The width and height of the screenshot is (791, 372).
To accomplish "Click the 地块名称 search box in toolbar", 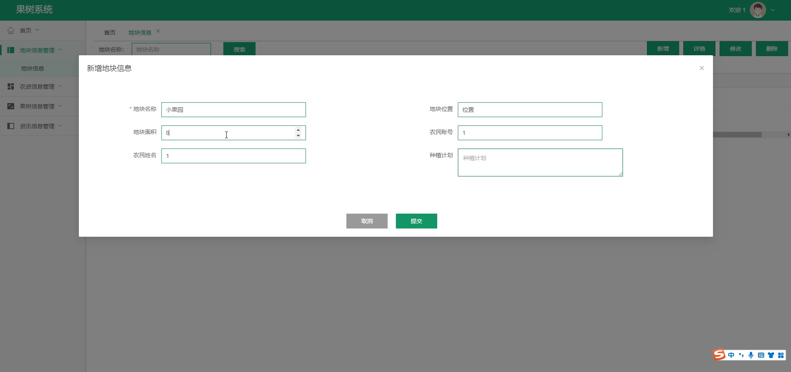I will (x=171, y=49).
